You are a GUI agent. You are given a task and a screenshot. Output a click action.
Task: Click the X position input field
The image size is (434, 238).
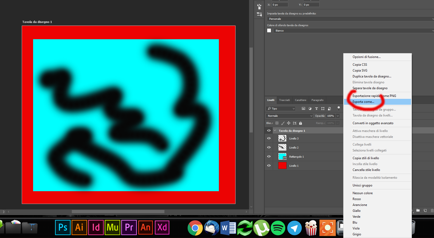tap(280, 5)
